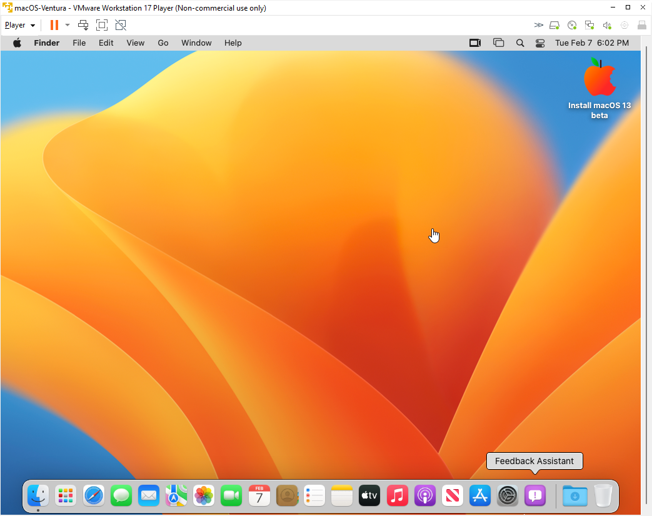Open Safari from the Dock
Screen dimensions: 652x516
94,496
